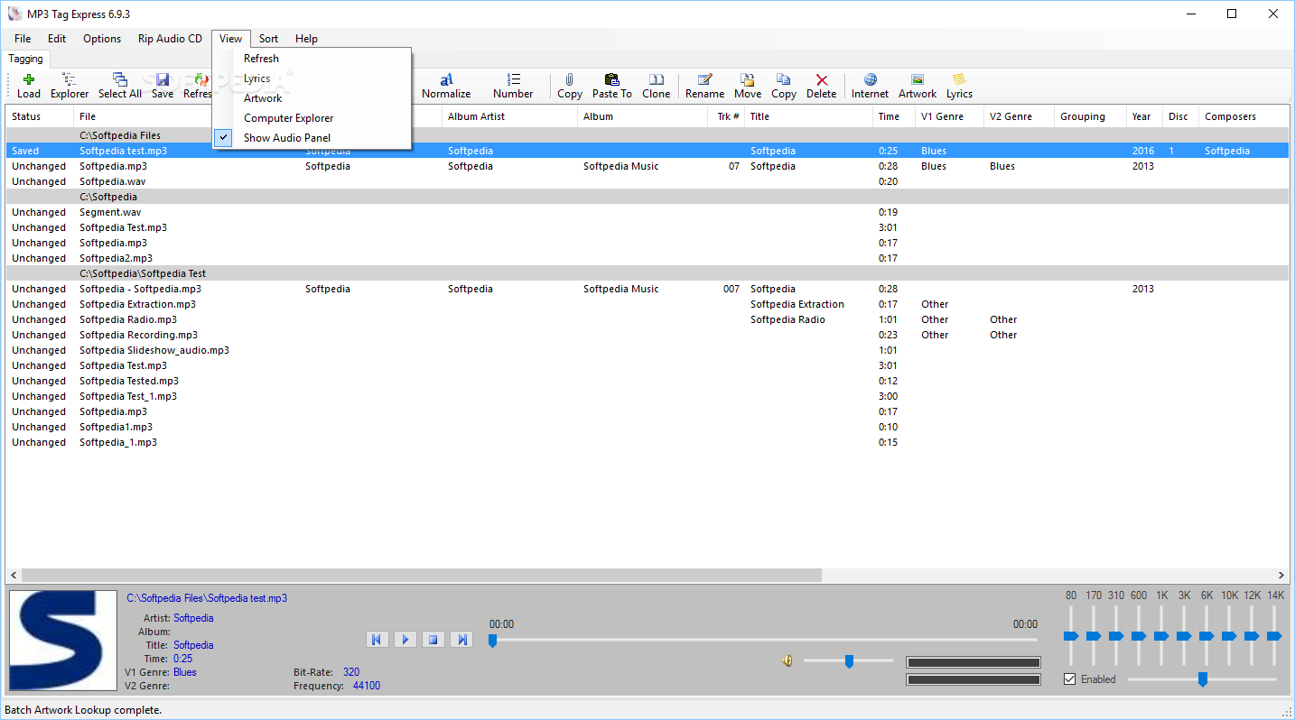Open the Sort menu
Viewport: 1295px width, 720px height.
click(x=268, y=39)
